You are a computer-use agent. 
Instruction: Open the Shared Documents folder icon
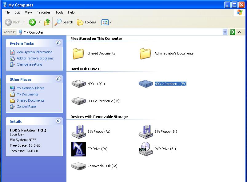78,53
